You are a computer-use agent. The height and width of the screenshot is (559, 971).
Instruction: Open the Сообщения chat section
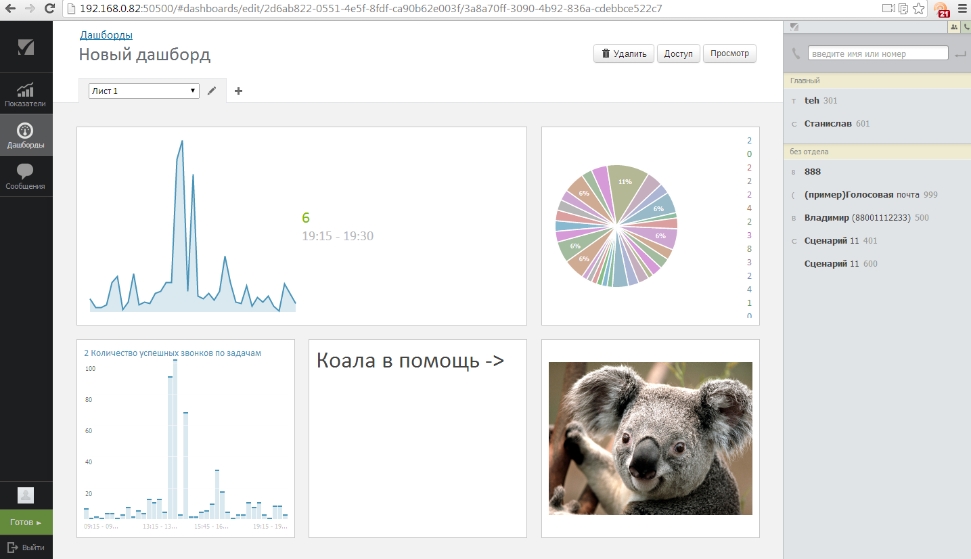point(26,176)
